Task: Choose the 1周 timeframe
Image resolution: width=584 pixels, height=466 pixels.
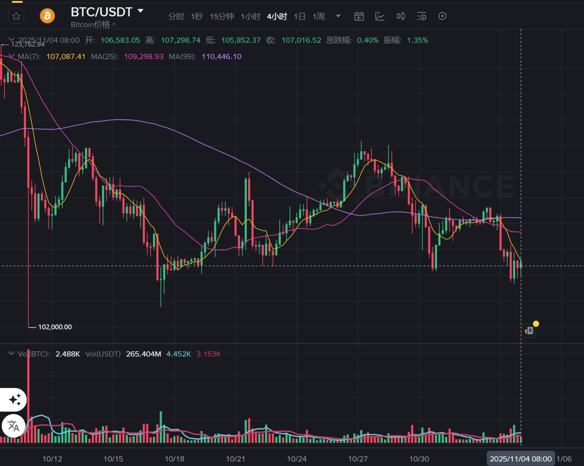Action: point(319,16)
